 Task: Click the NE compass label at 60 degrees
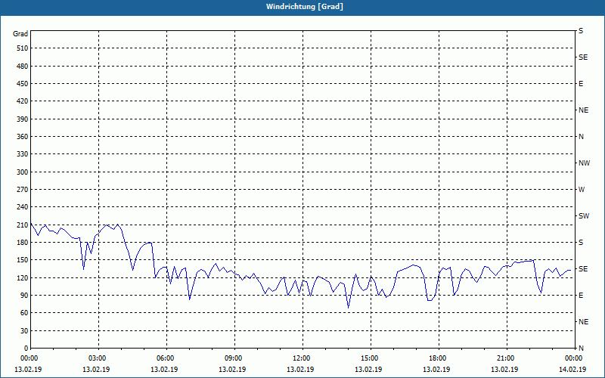583,322
